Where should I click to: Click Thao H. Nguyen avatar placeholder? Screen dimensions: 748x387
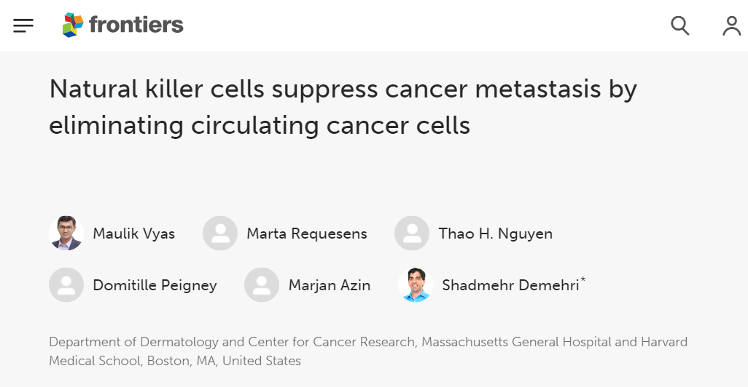tap(412, 234)
